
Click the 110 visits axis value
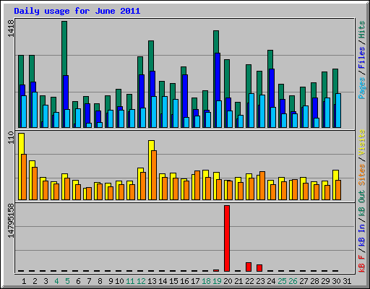(x=12, y=137)
